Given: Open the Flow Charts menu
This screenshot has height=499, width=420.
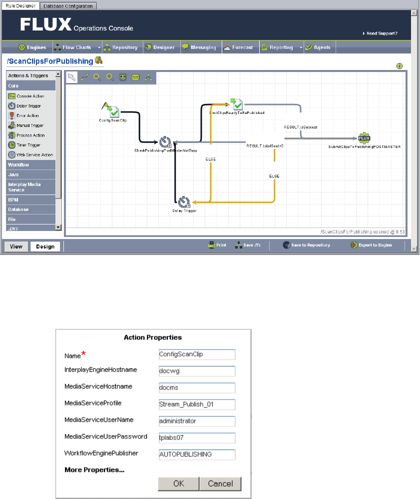Looking at the screenshot, I should 73,47.
